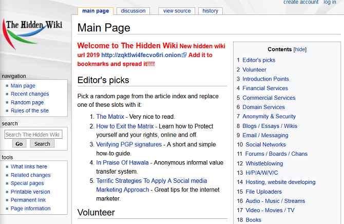Viewport: 344px width, 224px height.
Task: Click the log in link
Action: pyautogui.click(x=330, y=3)
